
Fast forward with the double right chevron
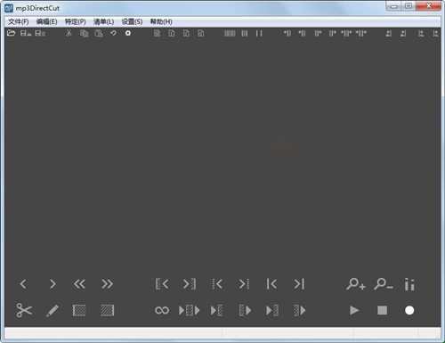click(107, 284)
